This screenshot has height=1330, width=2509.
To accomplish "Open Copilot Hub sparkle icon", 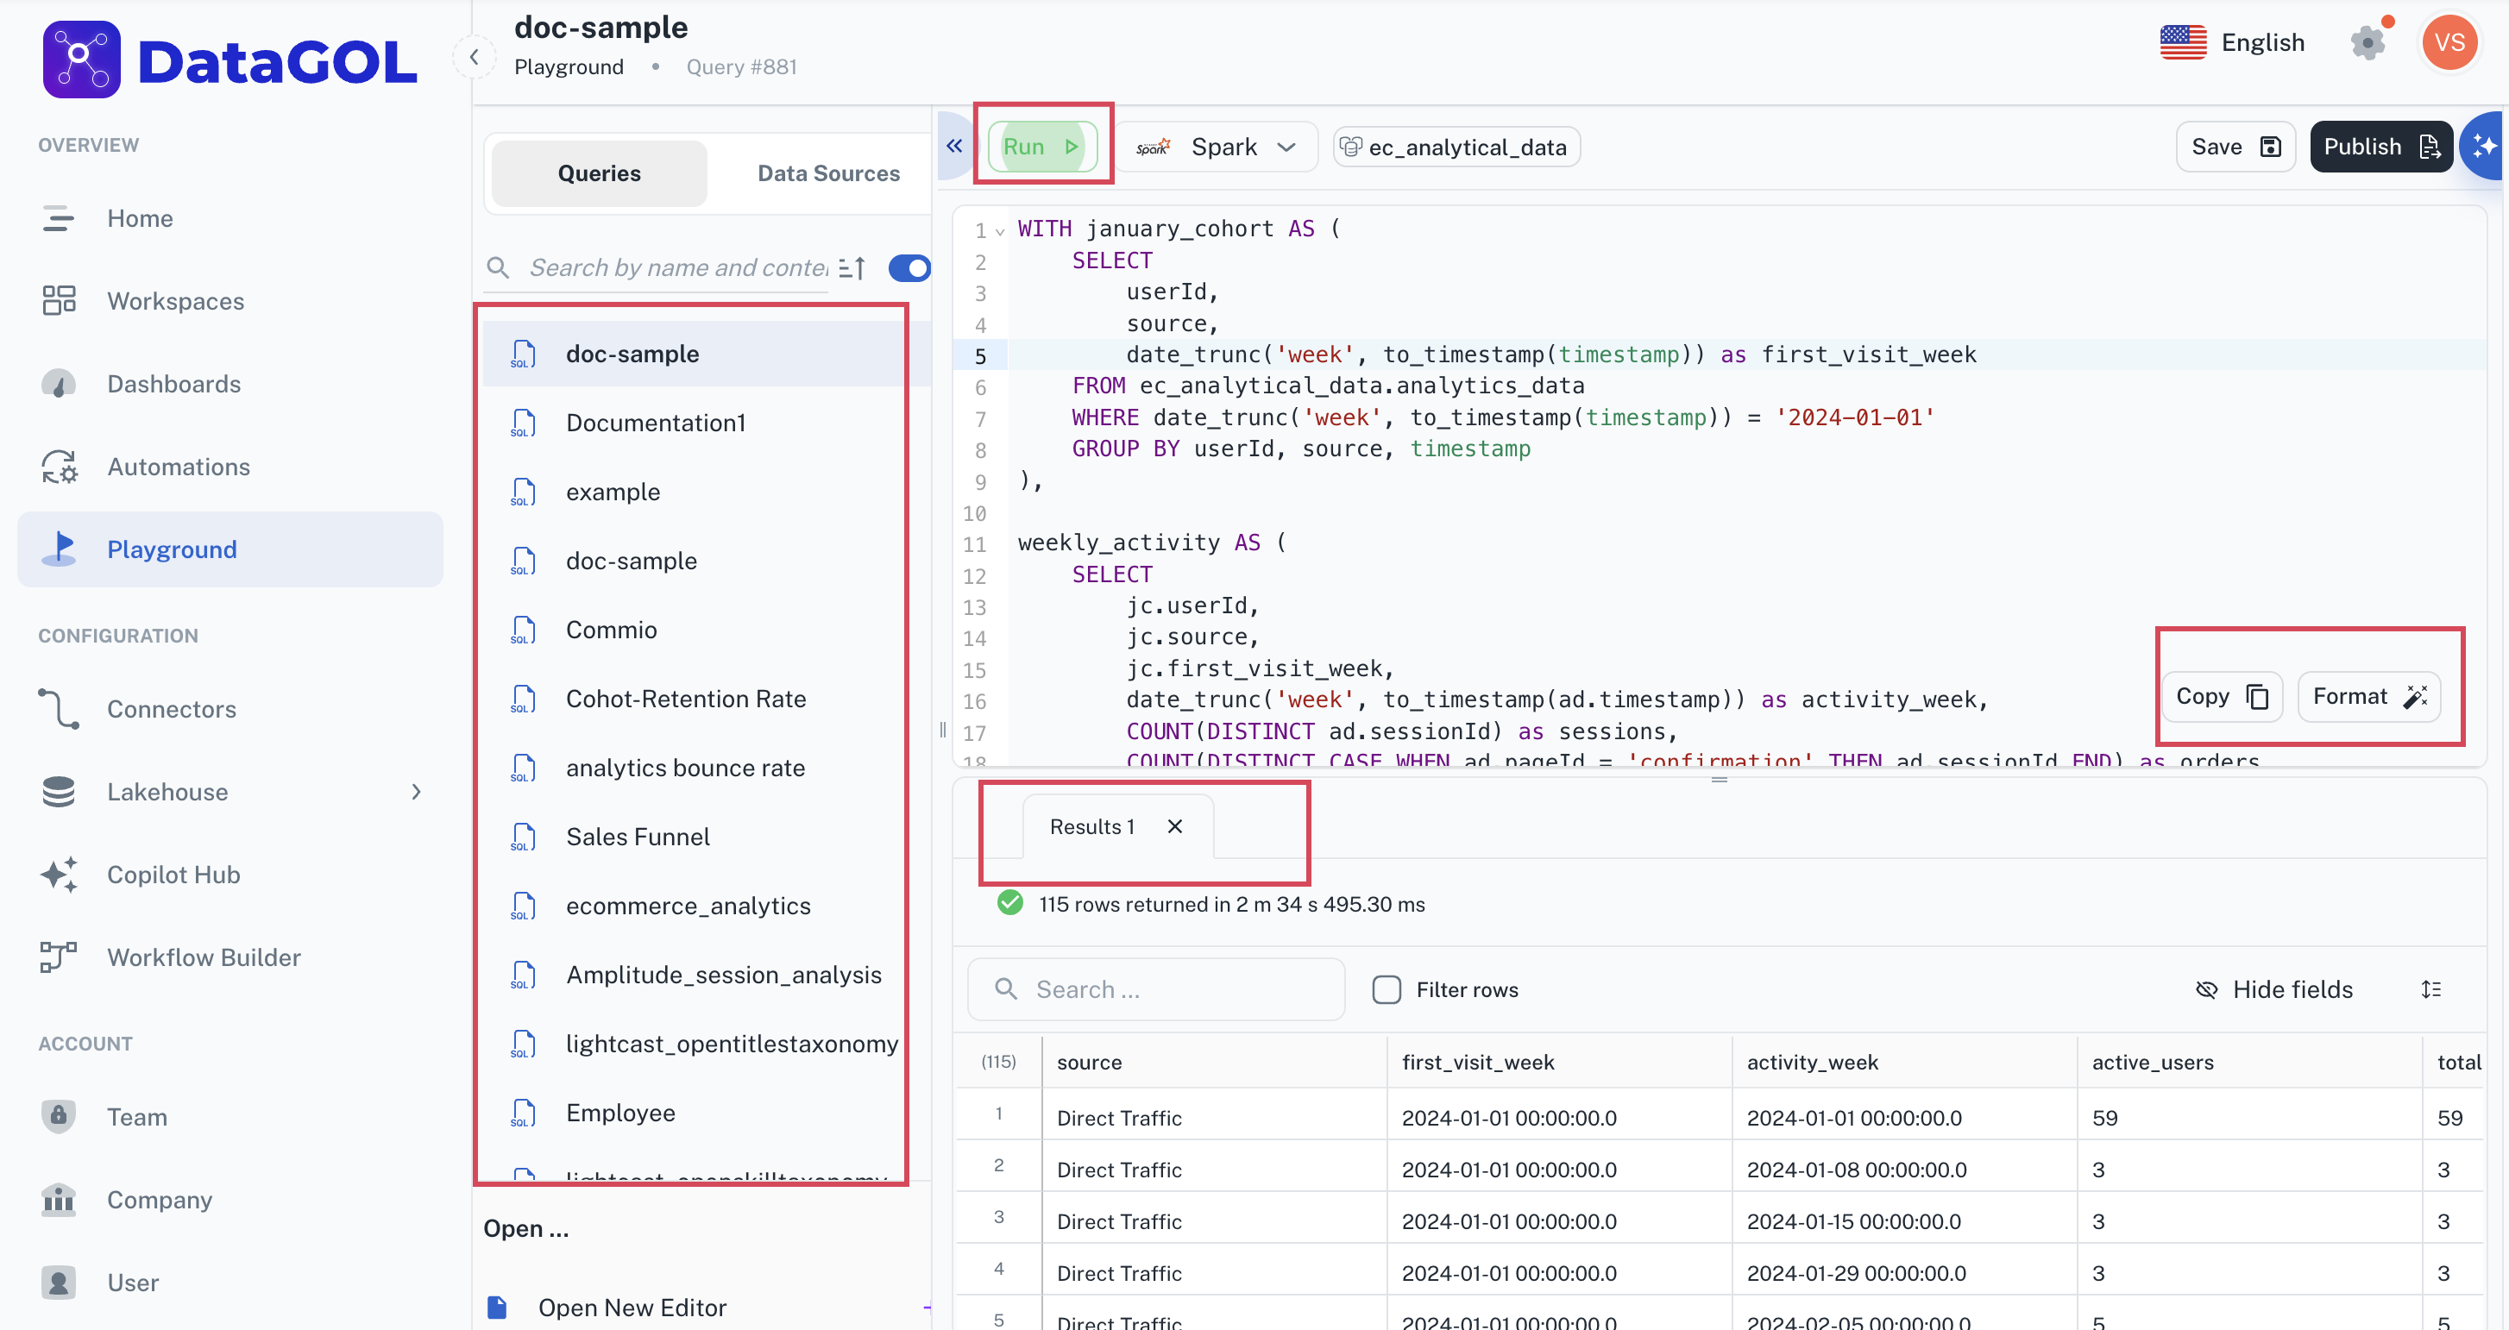I will point(59,875).
